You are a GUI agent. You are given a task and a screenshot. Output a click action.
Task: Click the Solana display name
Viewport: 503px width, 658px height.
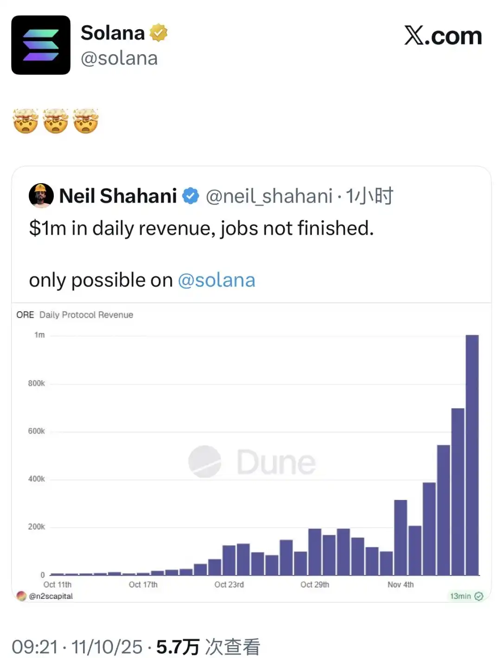tap(113, 33)
